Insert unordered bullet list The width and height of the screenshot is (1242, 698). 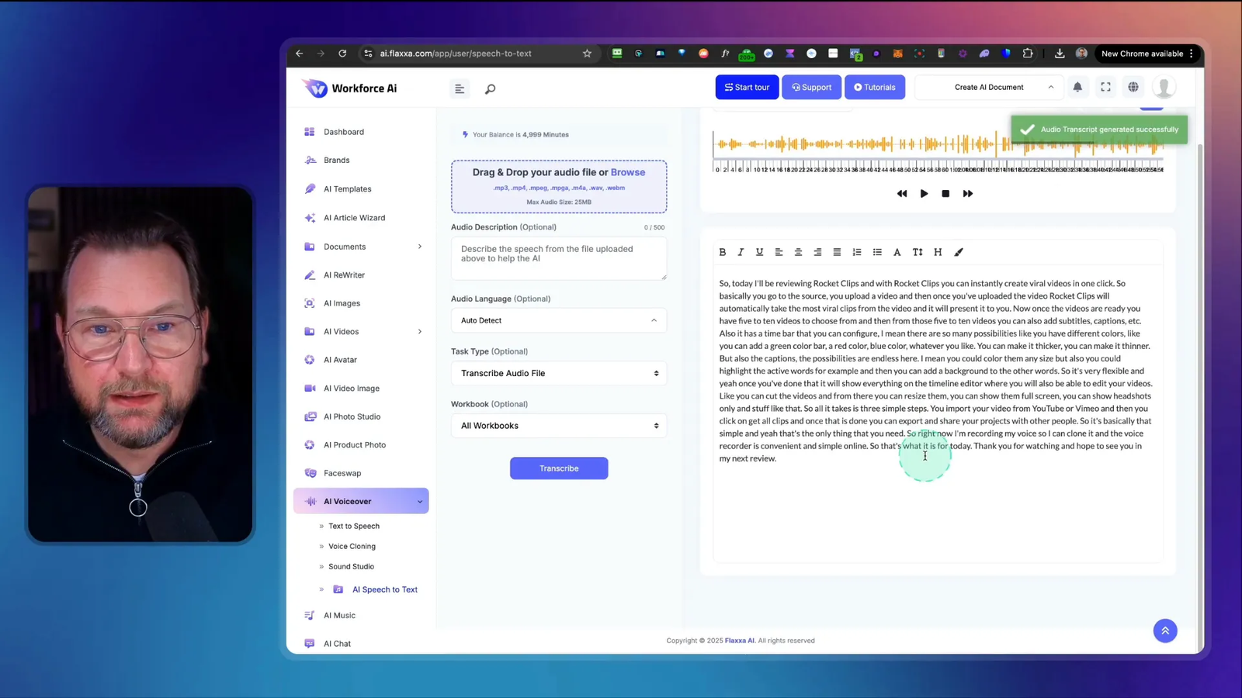877,252
